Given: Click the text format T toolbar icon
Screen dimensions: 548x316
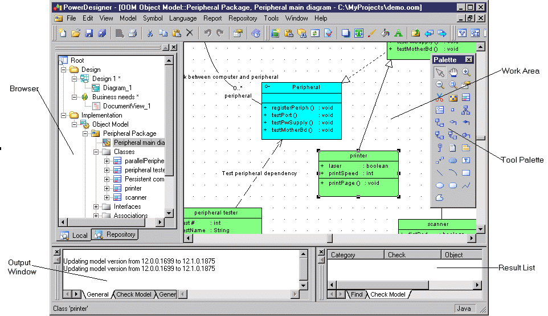Looking at the screenshot, I should tap(359, 33).
